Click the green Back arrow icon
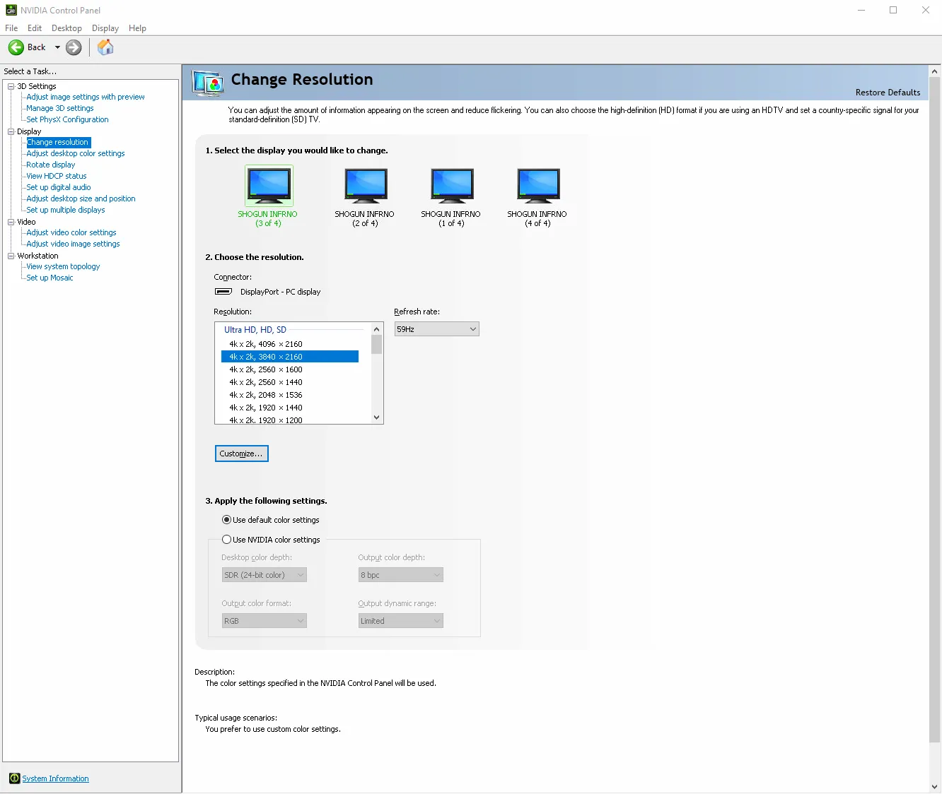The image size is (942, 794). [16, 47]
